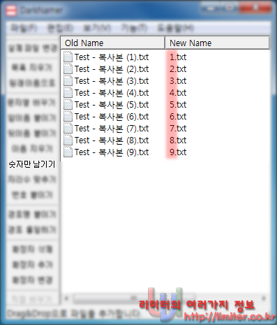277x325 pixels.
Task: Click the file icon of Test - 복사본 (4).txt
Action: 68,93
